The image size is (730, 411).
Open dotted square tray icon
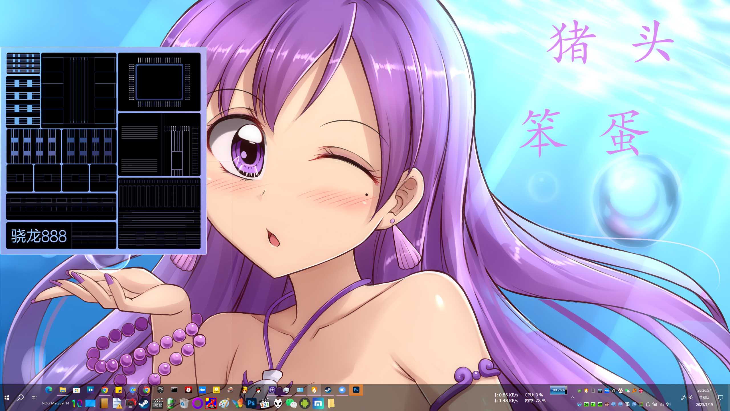(593, 391)
